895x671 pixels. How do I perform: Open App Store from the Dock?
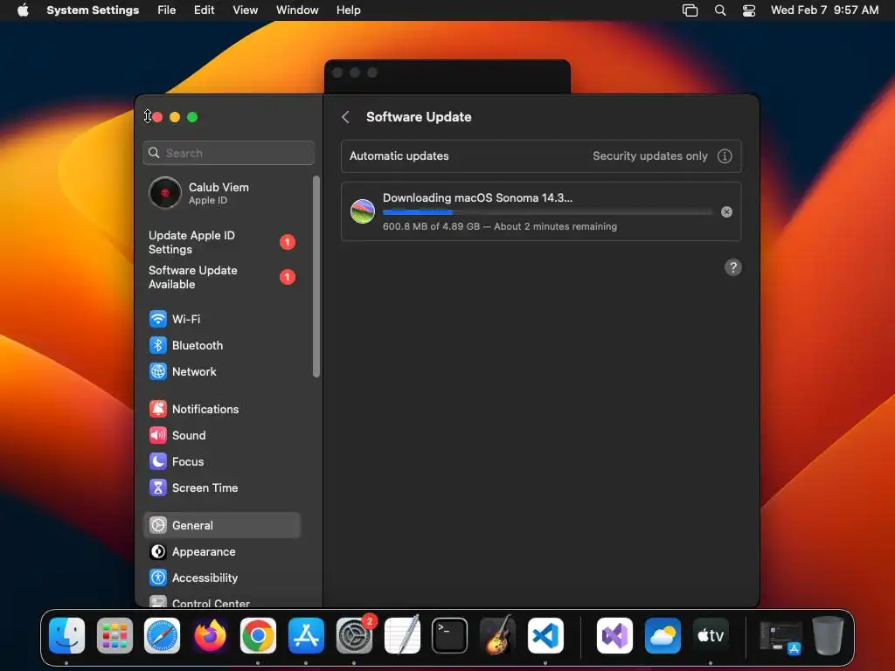click(x=306, y=635)
